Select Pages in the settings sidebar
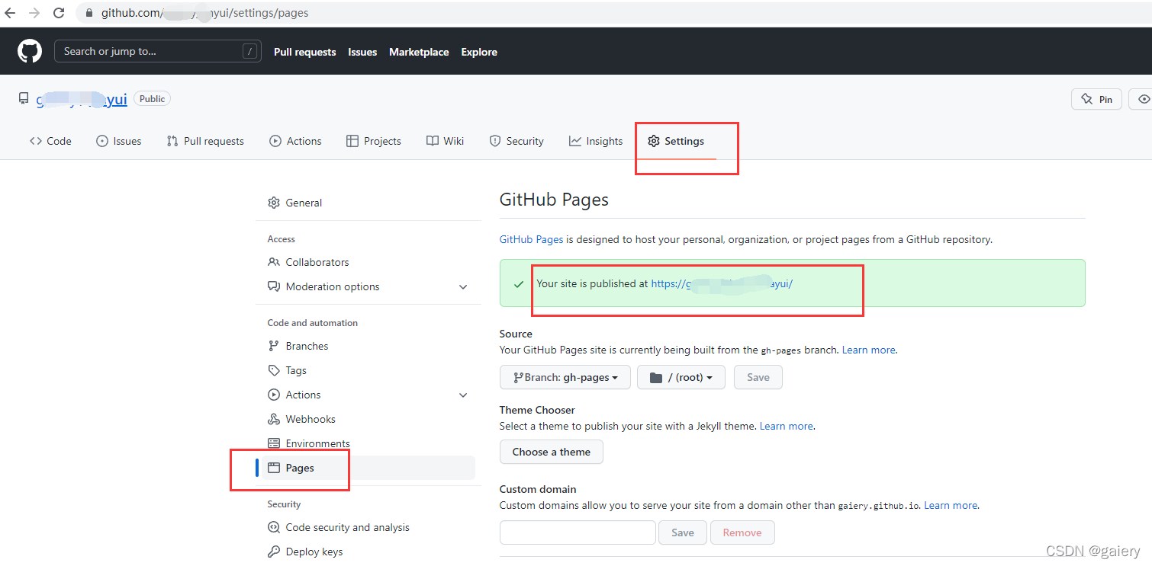The height and width of the screenshot is (566, 1152). coord(365,468)
